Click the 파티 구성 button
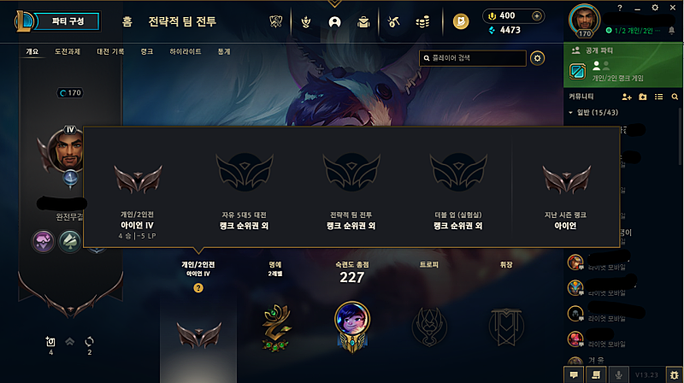 coord(68,21)
